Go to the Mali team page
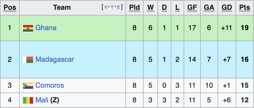 41,100
